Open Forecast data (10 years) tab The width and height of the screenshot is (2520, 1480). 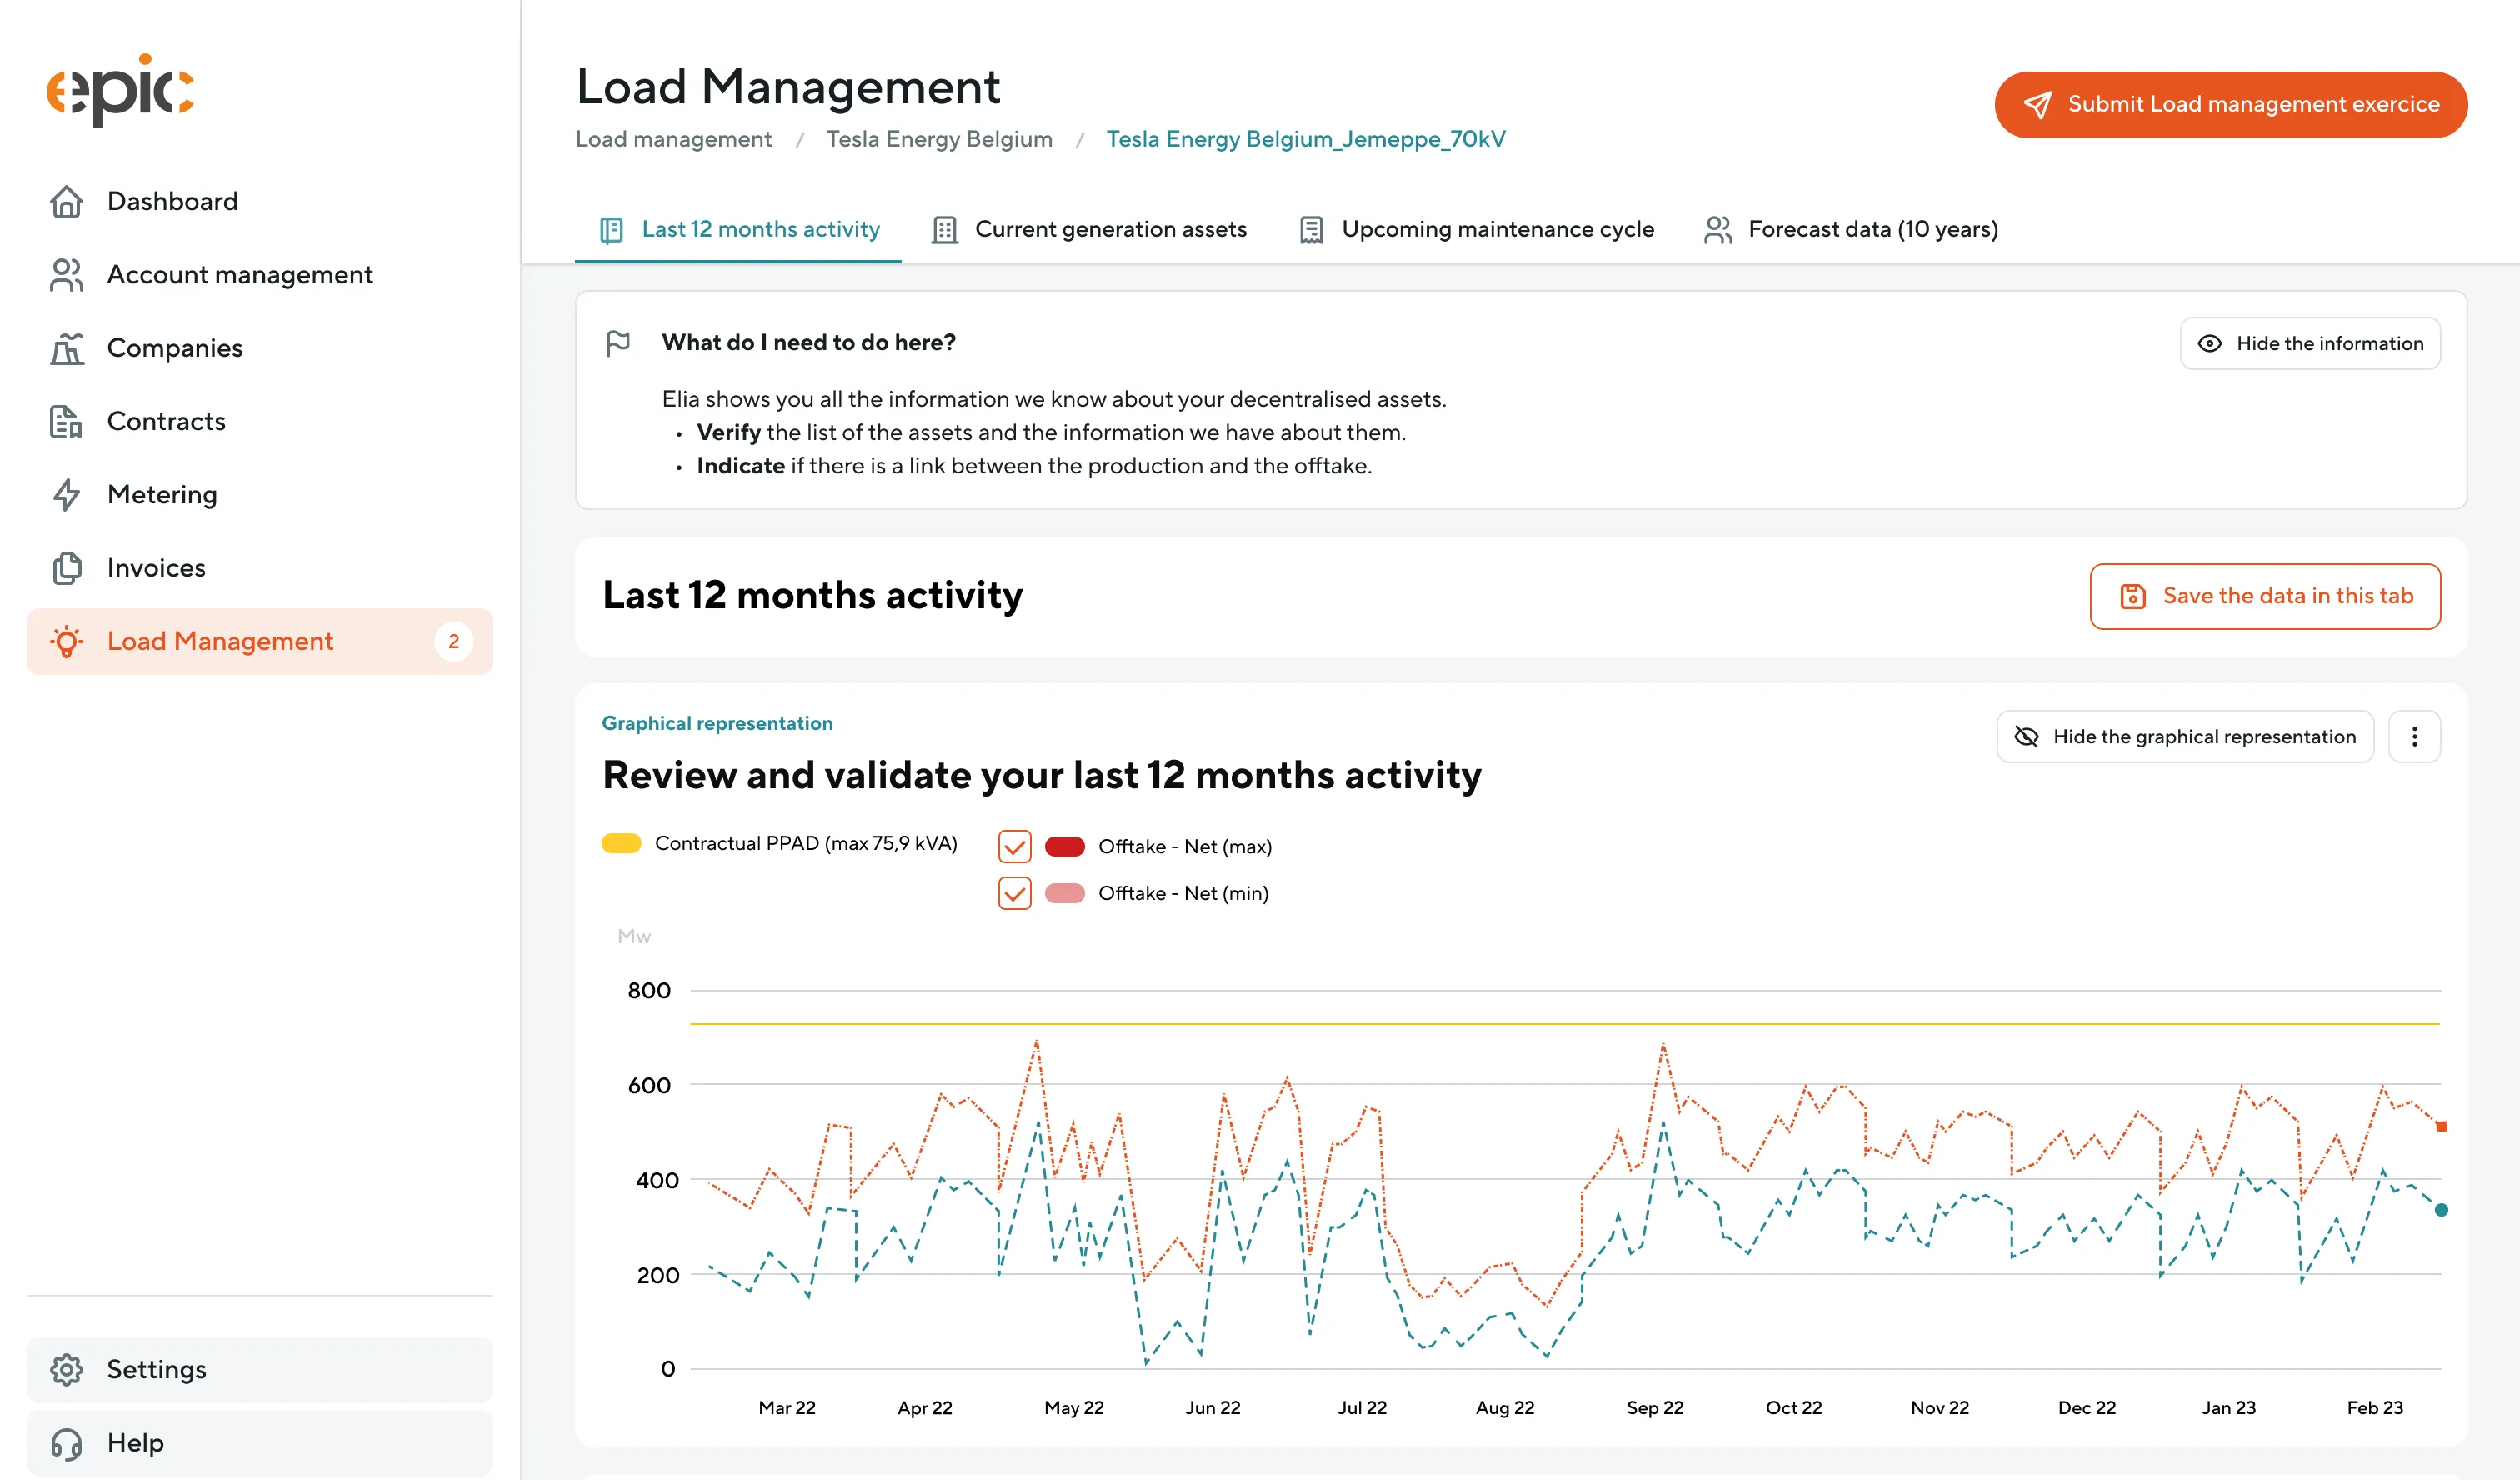[1850, 230]
